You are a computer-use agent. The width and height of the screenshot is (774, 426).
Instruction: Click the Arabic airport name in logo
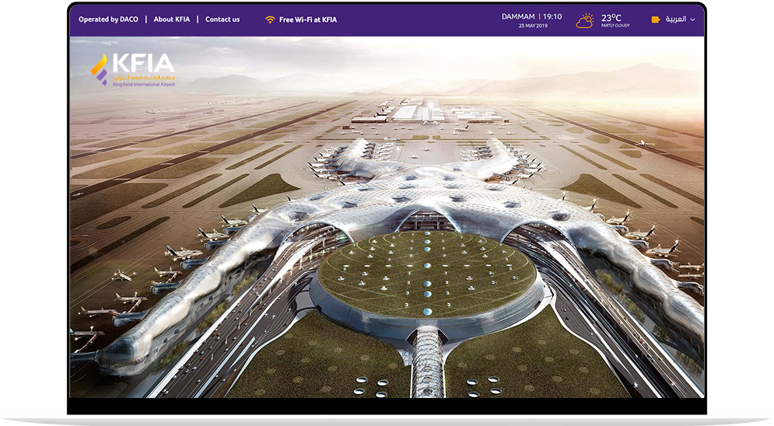pyautogui.click(x=144, y=78)
